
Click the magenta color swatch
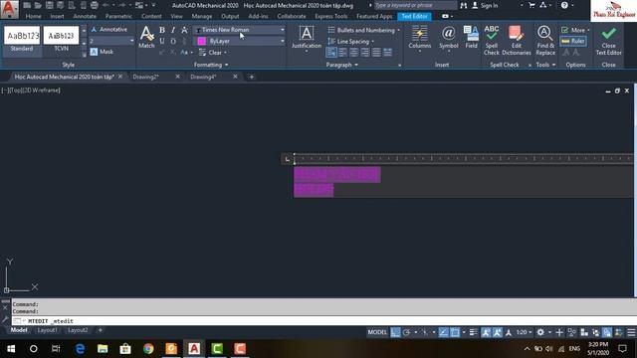click(x=201, y=41)
